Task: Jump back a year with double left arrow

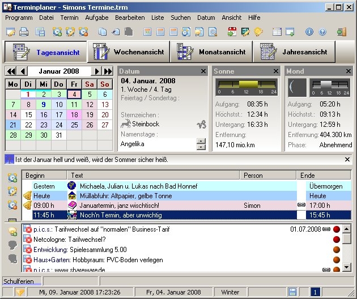Action: pyautogui.click(x=11, y=71)
